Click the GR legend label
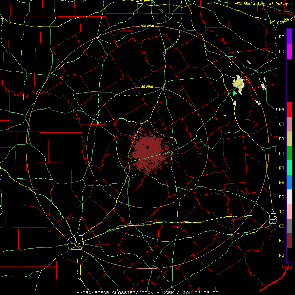 pos(282,124)
